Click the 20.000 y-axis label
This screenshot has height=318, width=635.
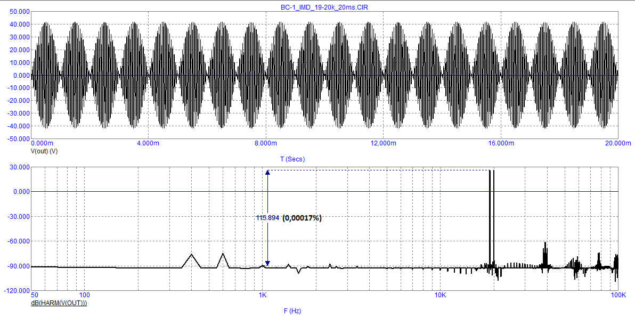coord(20,50)
